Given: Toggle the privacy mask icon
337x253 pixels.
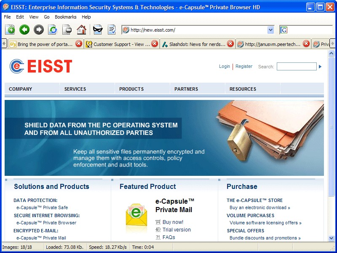Looking at the screenshot, I should (x=98, y=30).
